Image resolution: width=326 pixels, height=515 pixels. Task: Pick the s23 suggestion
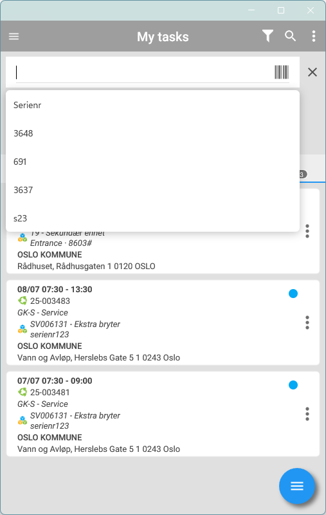(152, 218)
